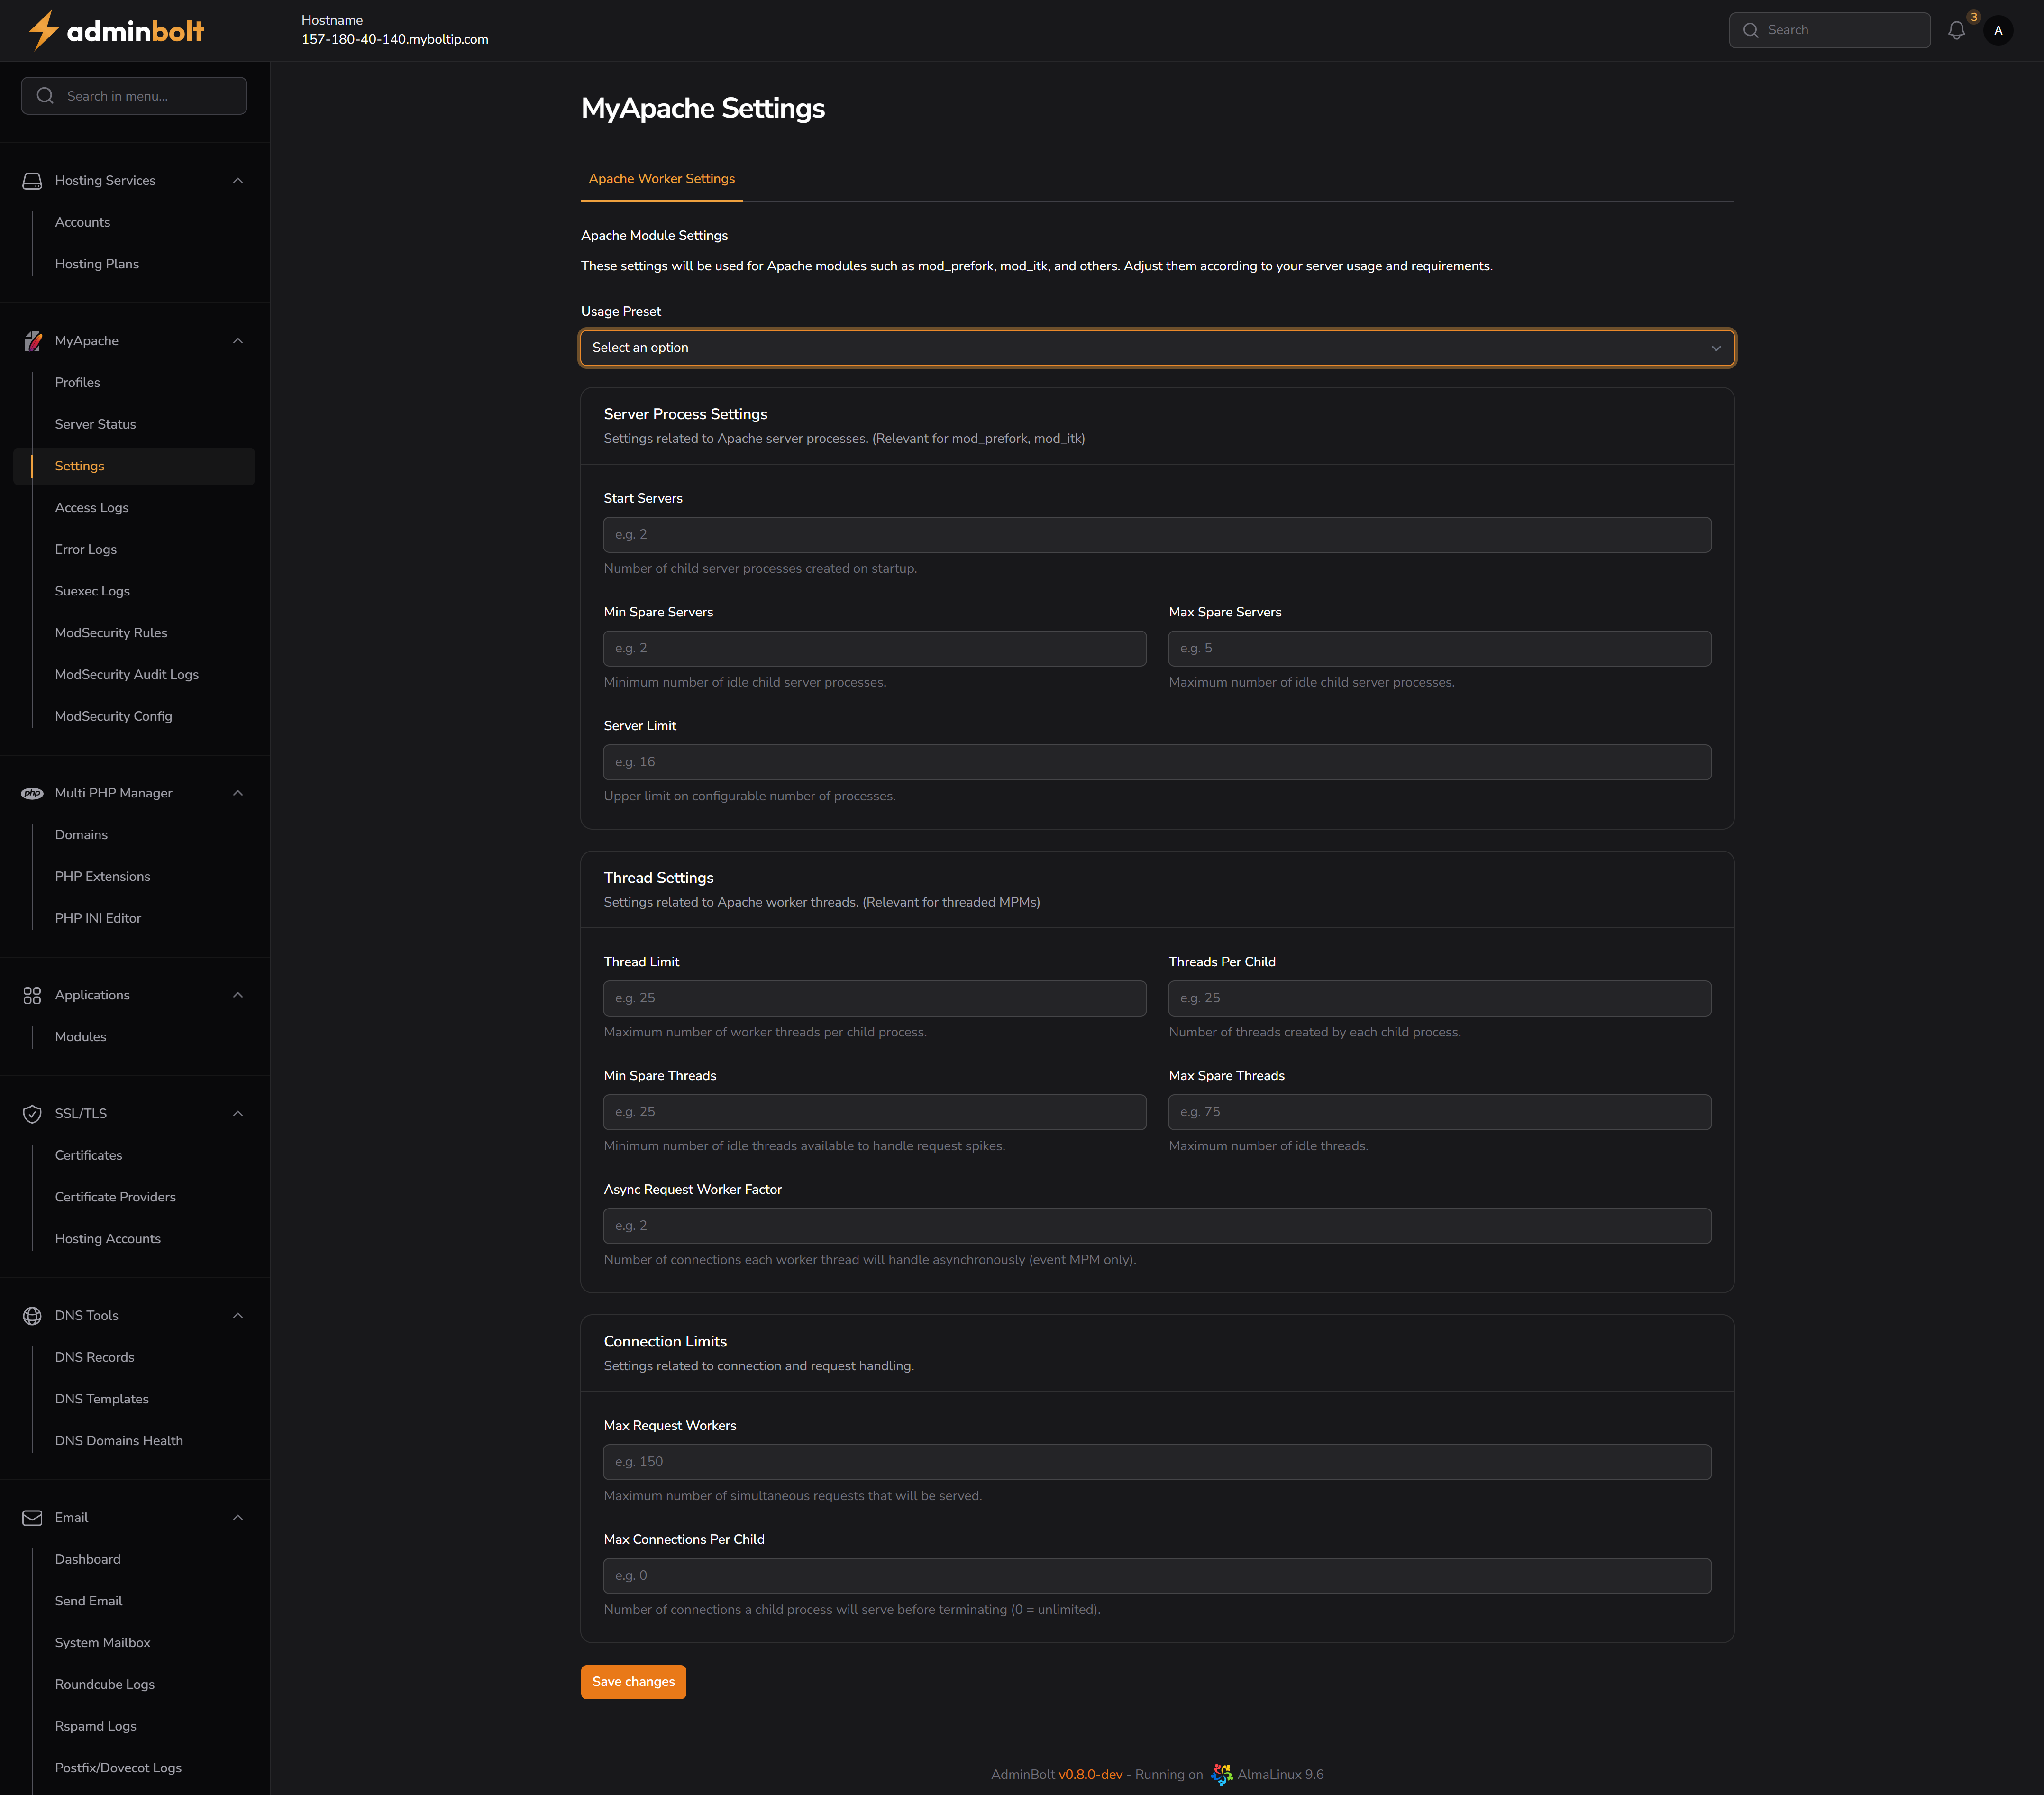Click the search magnifier in the top bar
The width and height of the screenshot is (2044, 1795).
(x=1751, y=30)
